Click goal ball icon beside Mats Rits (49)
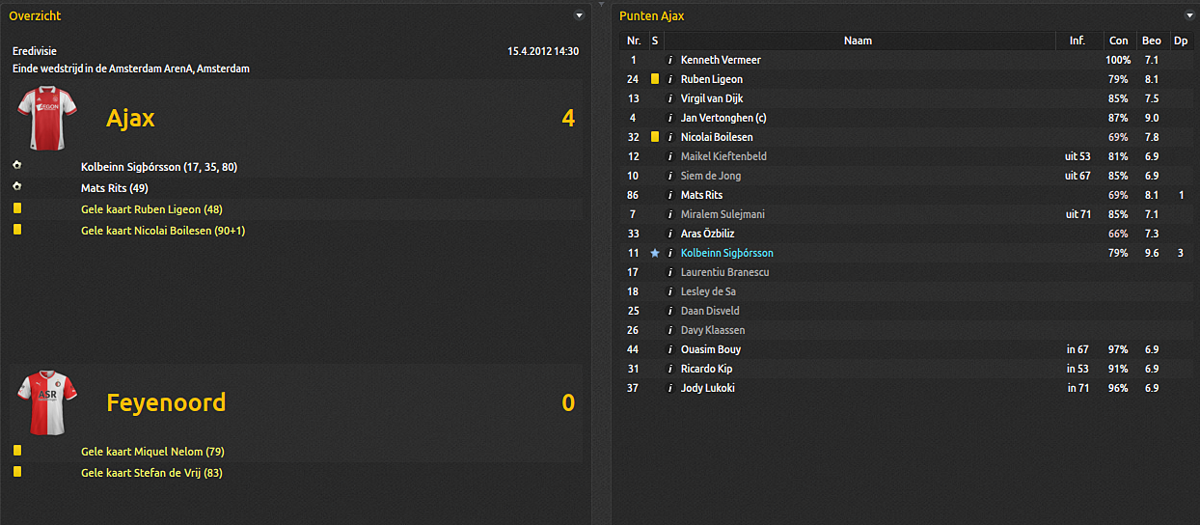The image size is (1200, 525). (x=16, y=187)
